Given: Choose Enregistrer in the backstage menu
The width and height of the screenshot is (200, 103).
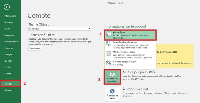Looking at the screenshot, I should (x=9, y=35).
